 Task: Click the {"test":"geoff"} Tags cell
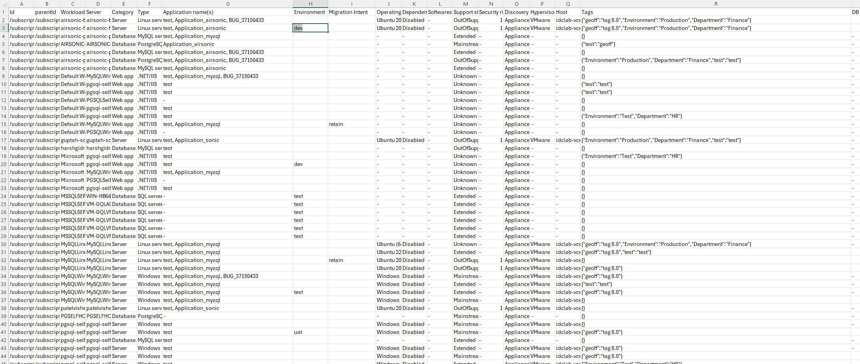(716, 44)
